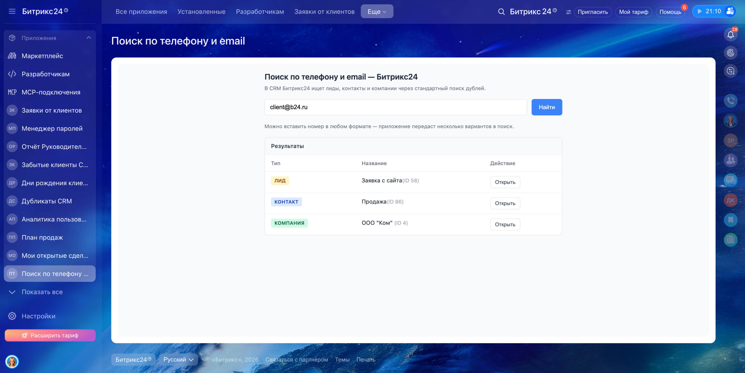
Task: Open Менеджер паролей app
Action: click(50, 128)
